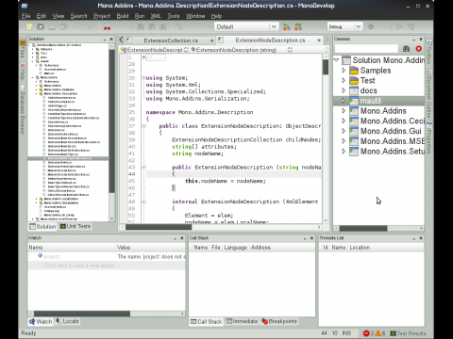
Task: Clear the Classes search with red icon
Action: pos(418,49)
